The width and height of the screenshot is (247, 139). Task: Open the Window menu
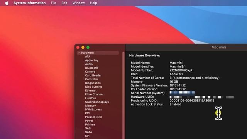[x=79, y=3]
